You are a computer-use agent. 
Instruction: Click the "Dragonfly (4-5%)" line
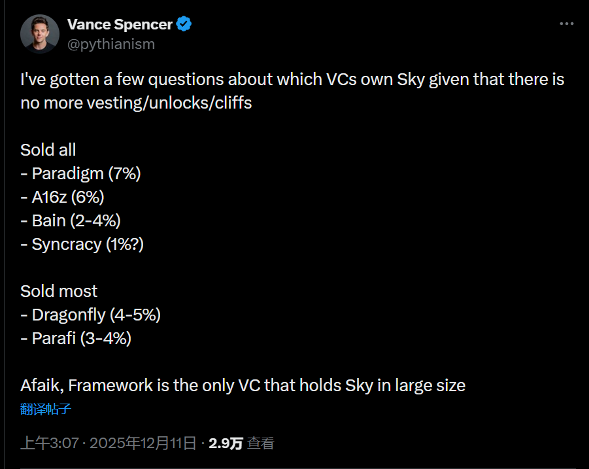(x=91, y=315)
